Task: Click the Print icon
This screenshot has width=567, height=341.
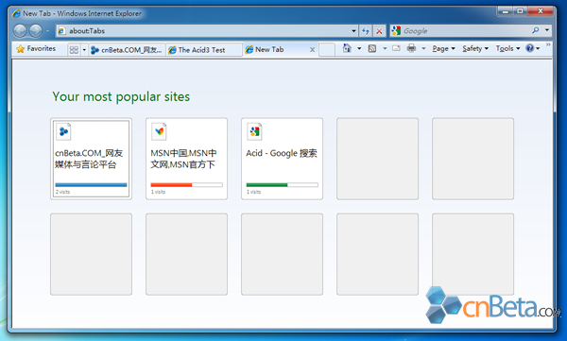Action: (x=411, y=48)
